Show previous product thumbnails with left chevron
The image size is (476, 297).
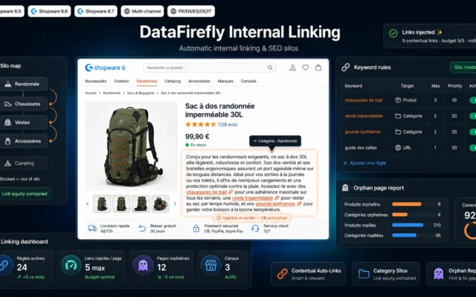click(88, 203)
